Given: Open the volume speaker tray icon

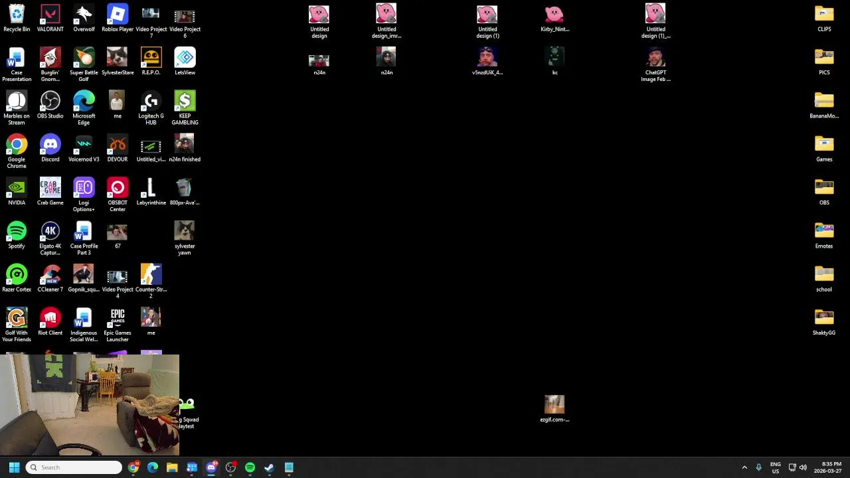Looking at the screenshot, I should point(804,467).
